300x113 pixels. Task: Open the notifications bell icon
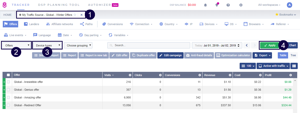(x=206, y=5)
